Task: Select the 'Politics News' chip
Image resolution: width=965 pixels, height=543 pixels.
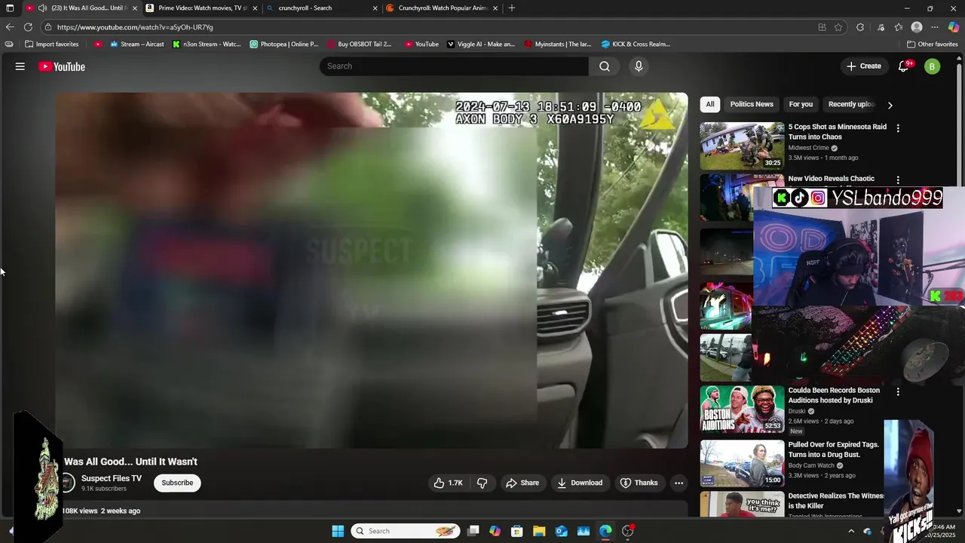Action: (752, 104)
